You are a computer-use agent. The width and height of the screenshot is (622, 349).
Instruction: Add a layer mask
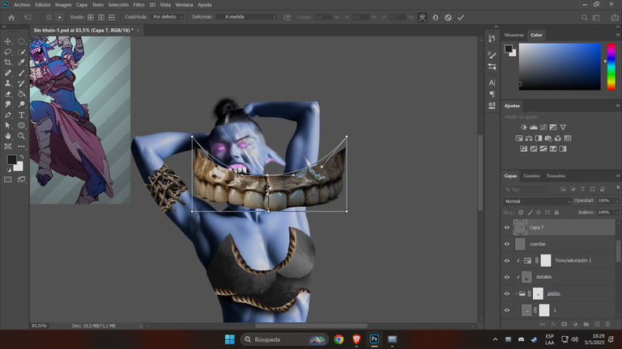(564, 324)
